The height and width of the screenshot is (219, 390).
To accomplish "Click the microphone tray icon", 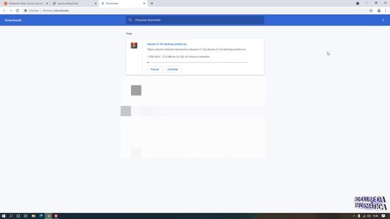I will 359,216.
